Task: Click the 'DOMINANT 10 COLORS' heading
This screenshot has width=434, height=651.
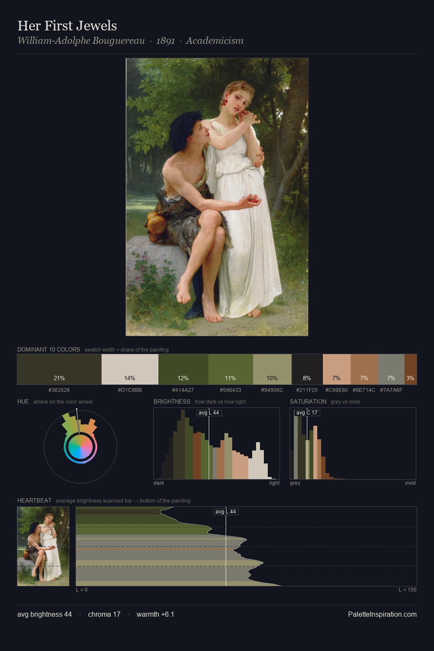Action: [49, 349]
